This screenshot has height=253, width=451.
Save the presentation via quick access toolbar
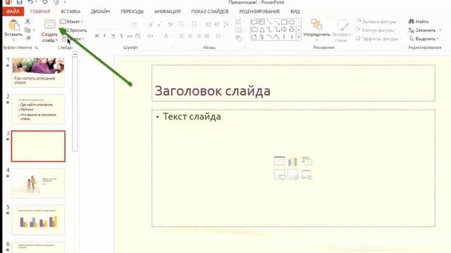(x=19, y=2)
